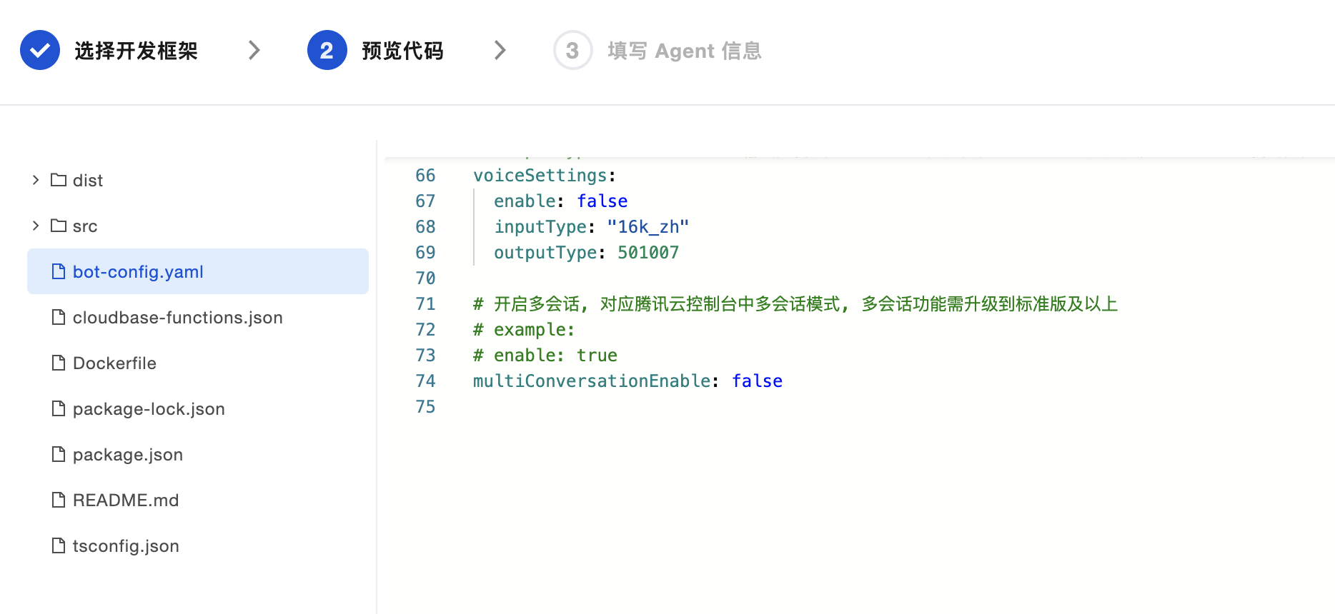
Task: Select the 预览代码 step label
Action: pyautogui.click(x=402, y=51)
